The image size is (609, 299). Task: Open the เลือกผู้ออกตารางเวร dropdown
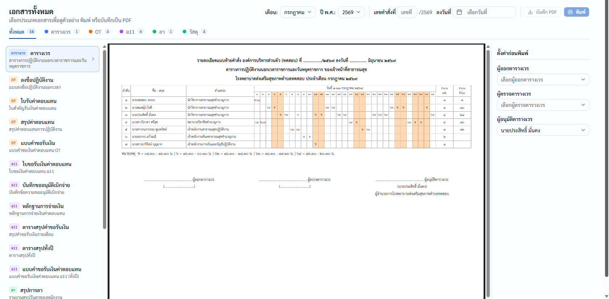pos(543,79)
